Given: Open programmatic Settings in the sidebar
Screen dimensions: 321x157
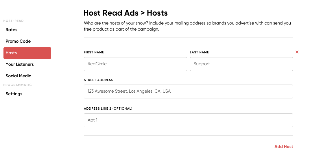Looking at the screenshot, I should click(x=14, y=94).
